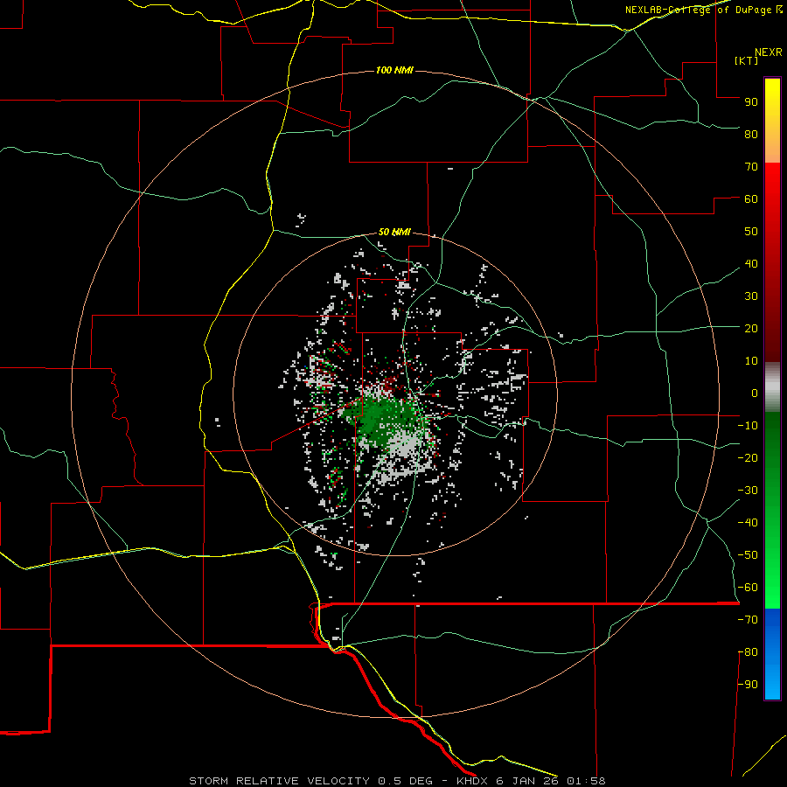Click the dark red segment near 20 knots
This screenshot has width=787, height=787.
point(772,329)
